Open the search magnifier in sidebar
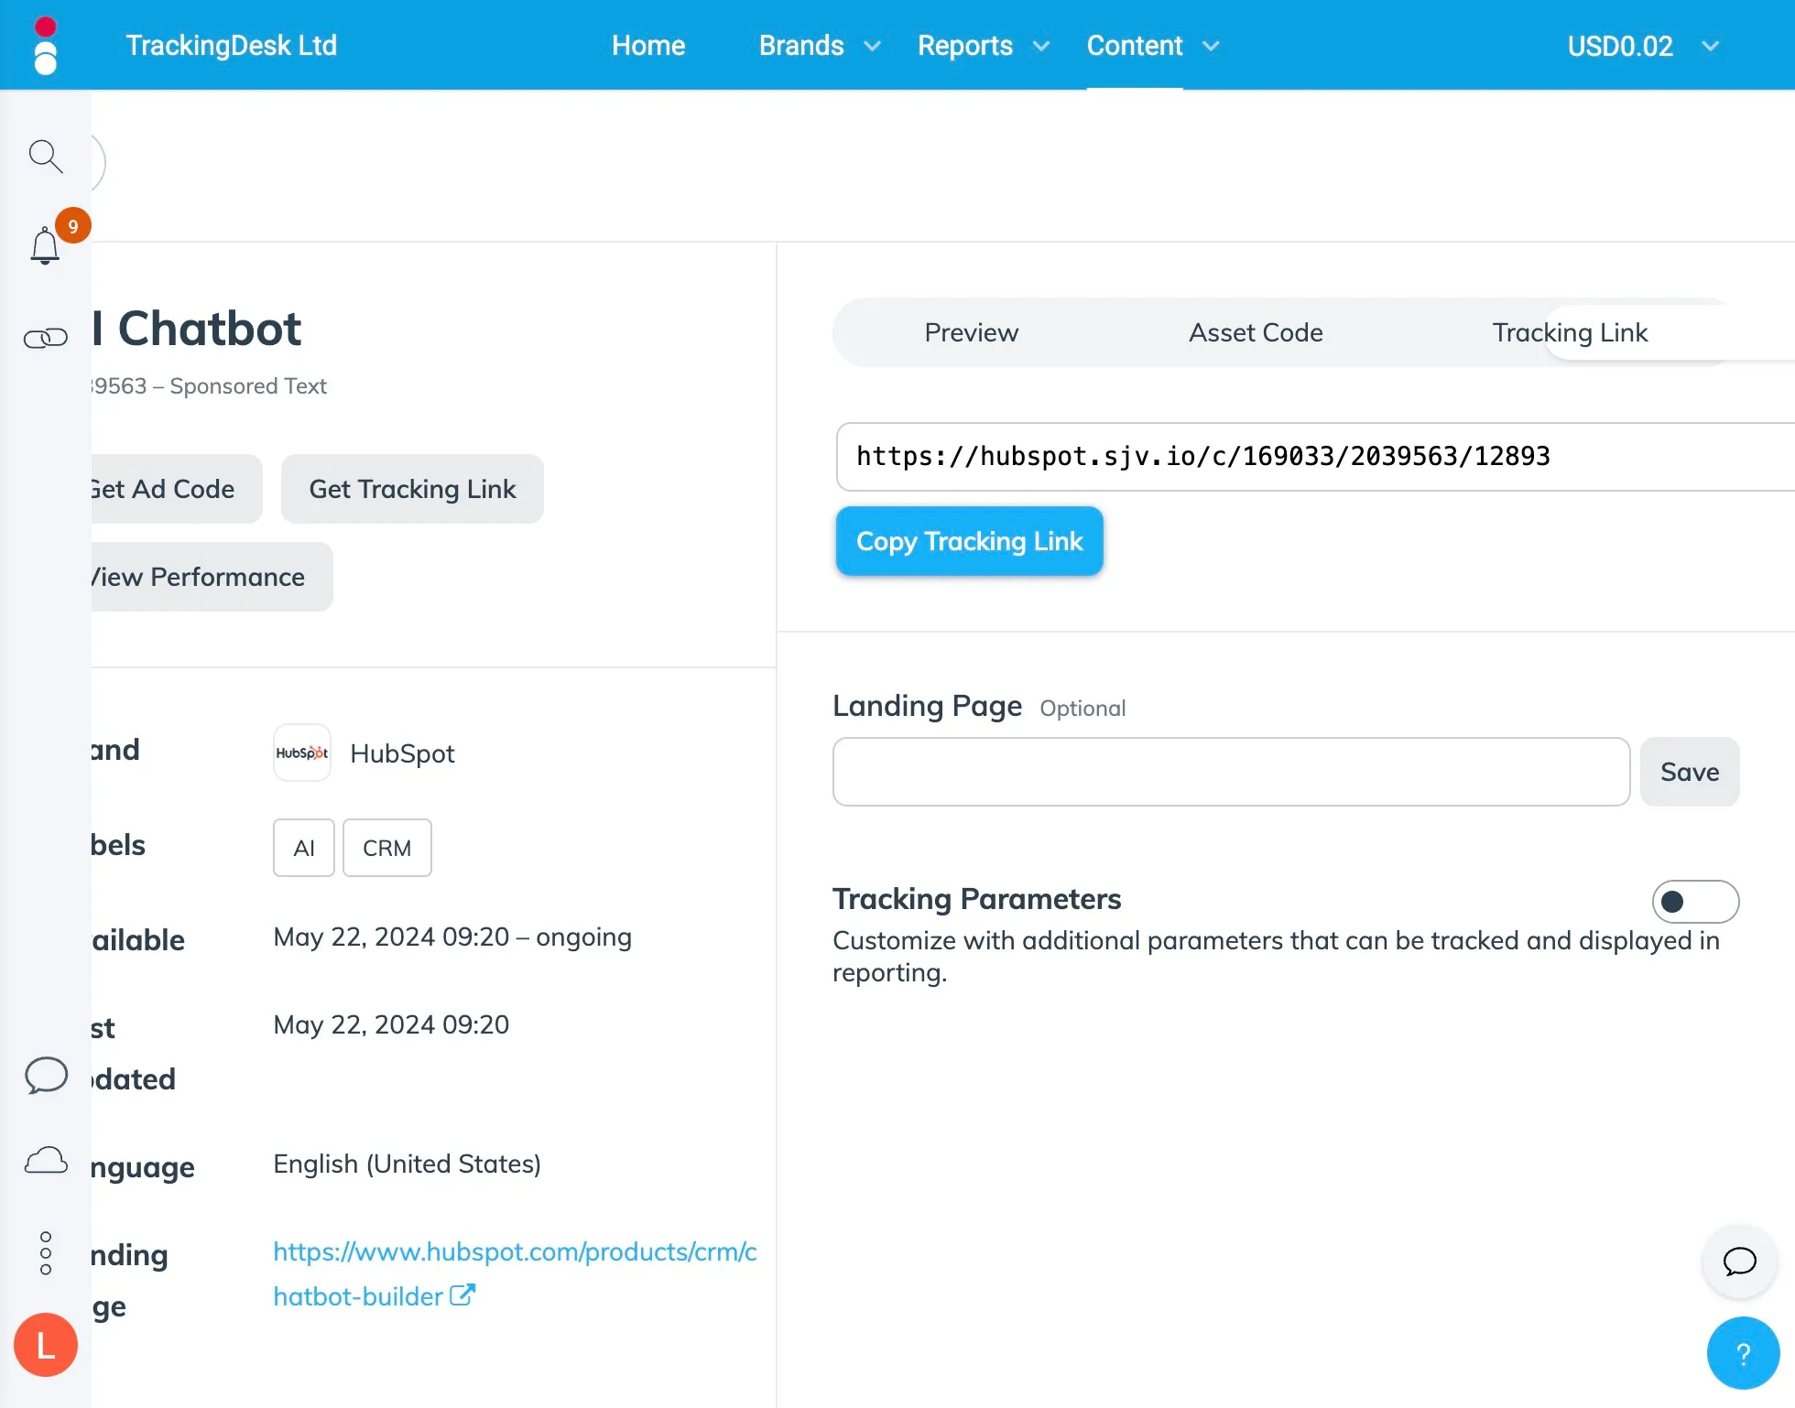 46,157
